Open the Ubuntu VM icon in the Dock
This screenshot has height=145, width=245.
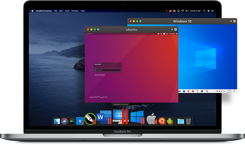click(x=162, y=121)
